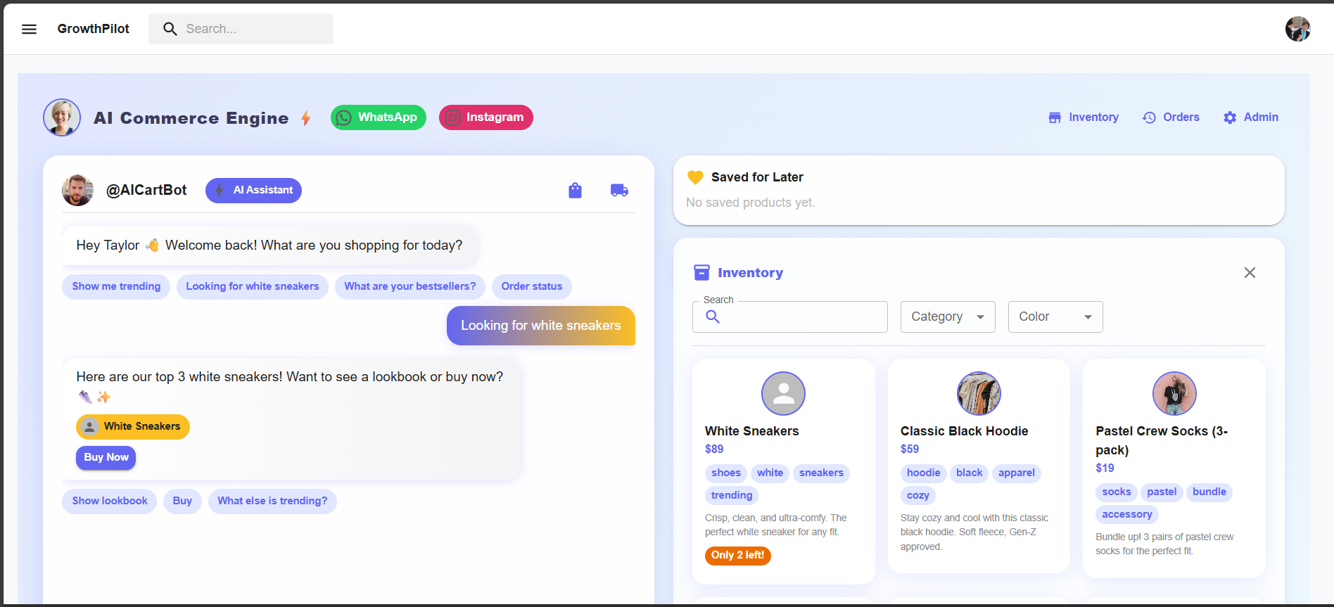This screenshot has height=607, width=1334.
Task: Click the Pastel Crew Socks product thumbnail
Action: (1174, 394)
